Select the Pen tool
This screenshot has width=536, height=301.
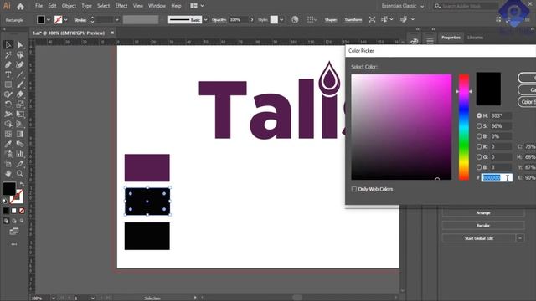(8, 65)
